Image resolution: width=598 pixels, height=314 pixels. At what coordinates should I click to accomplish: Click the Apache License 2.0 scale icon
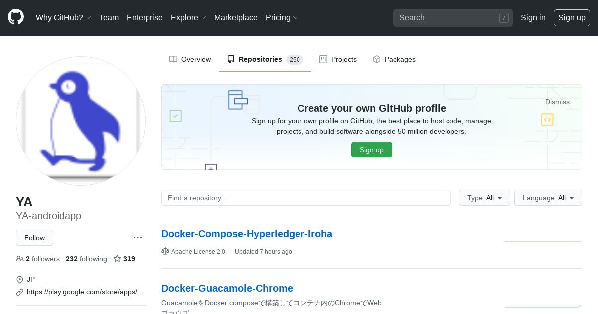[165, 251]
